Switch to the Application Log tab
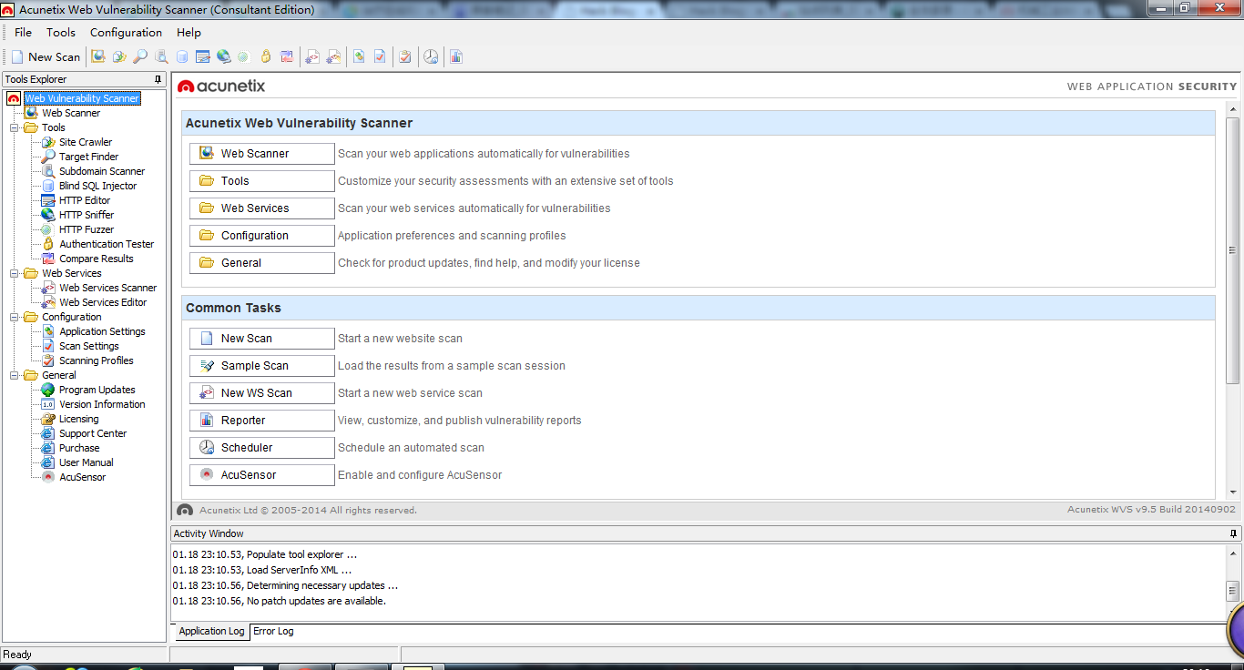 (x=211, y=631)
